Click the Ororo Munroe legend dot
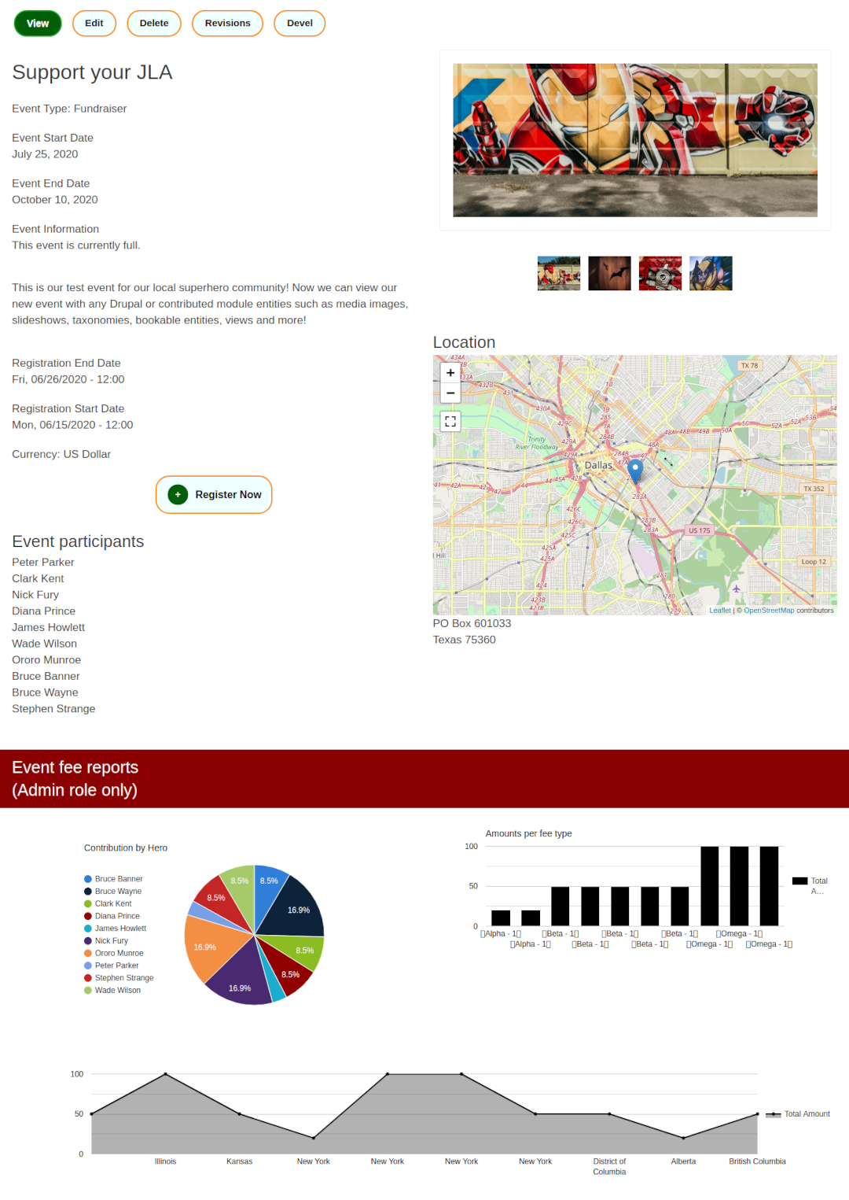The height and width of the screenshot is (1200, 849). point(88,953)
